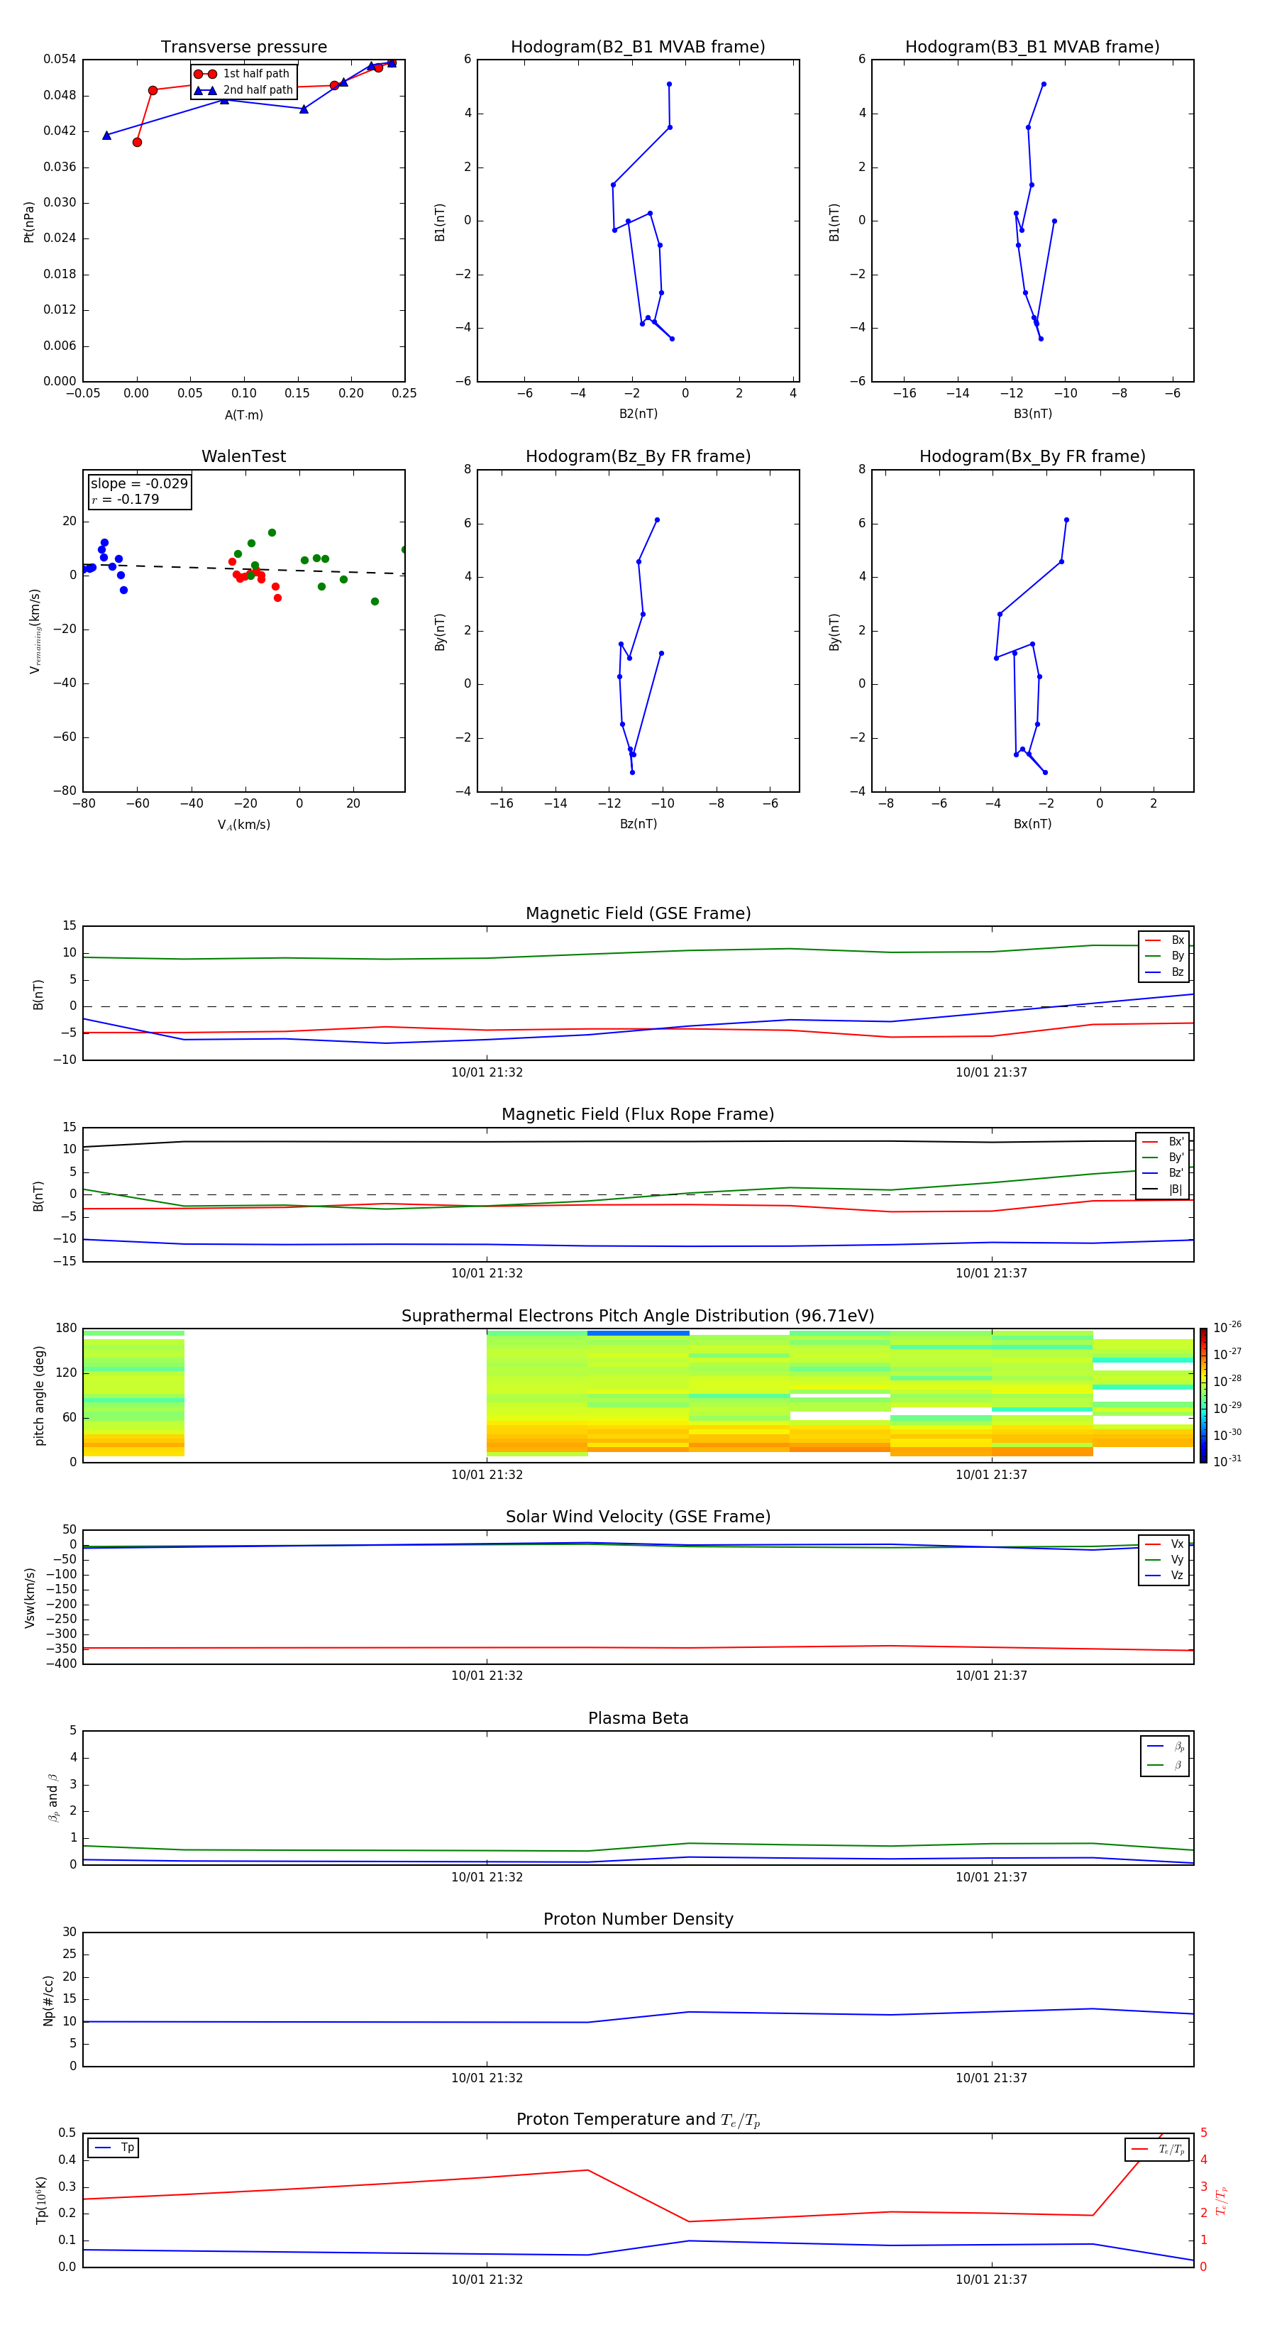The width and height of the screenshot is (1277, 2342).
Task: Click the 'Hodogram(B3_B1 MVAB frame)' title
Action: coord(1032,48)
